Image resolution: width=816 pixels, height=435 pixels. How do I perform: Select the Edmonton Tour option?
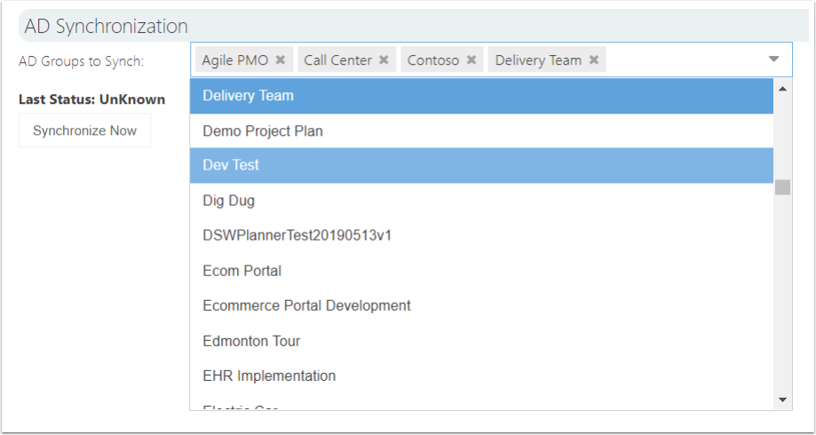(x=481, y=341)
